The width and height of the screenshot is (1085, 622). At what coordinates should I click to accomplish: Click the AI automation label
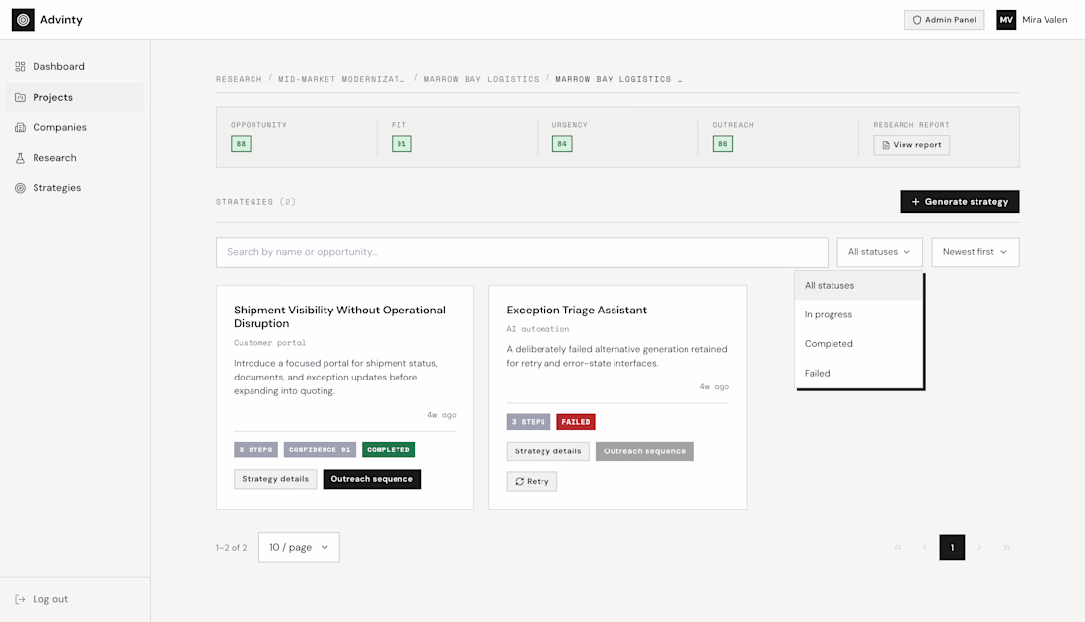pyautogui.click(x=538, y=329)
